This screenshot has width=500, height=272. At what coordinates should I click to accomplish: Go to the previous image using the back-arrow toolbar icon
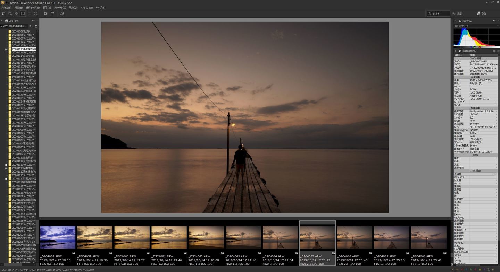click(3, 14)
